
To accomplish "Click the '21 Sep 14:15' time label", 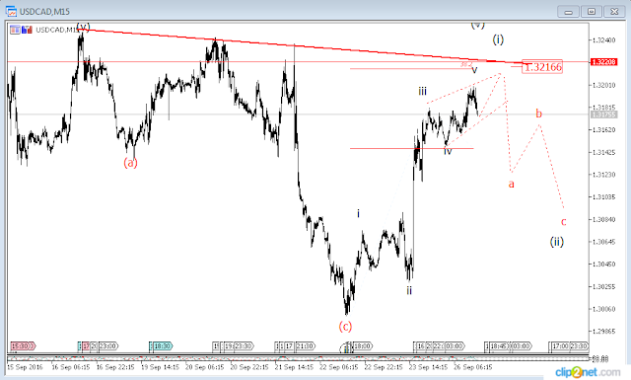I will [x=294, y=367].
